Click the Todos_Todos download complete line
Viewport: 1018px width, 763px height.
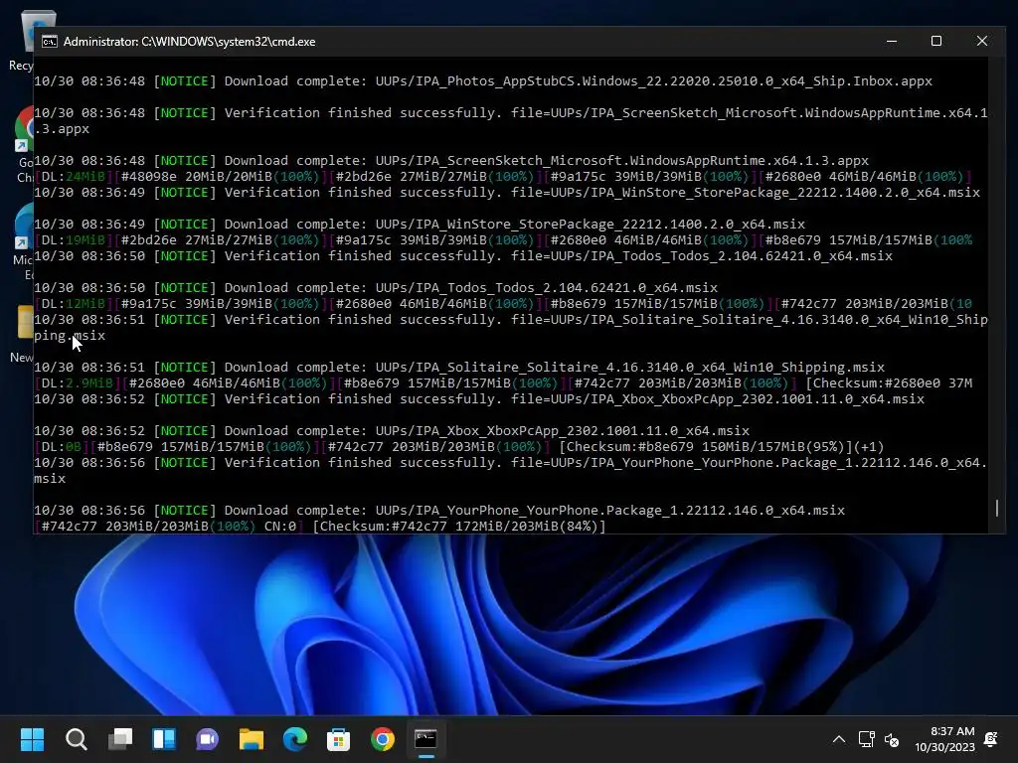click(x=376, y=287)
